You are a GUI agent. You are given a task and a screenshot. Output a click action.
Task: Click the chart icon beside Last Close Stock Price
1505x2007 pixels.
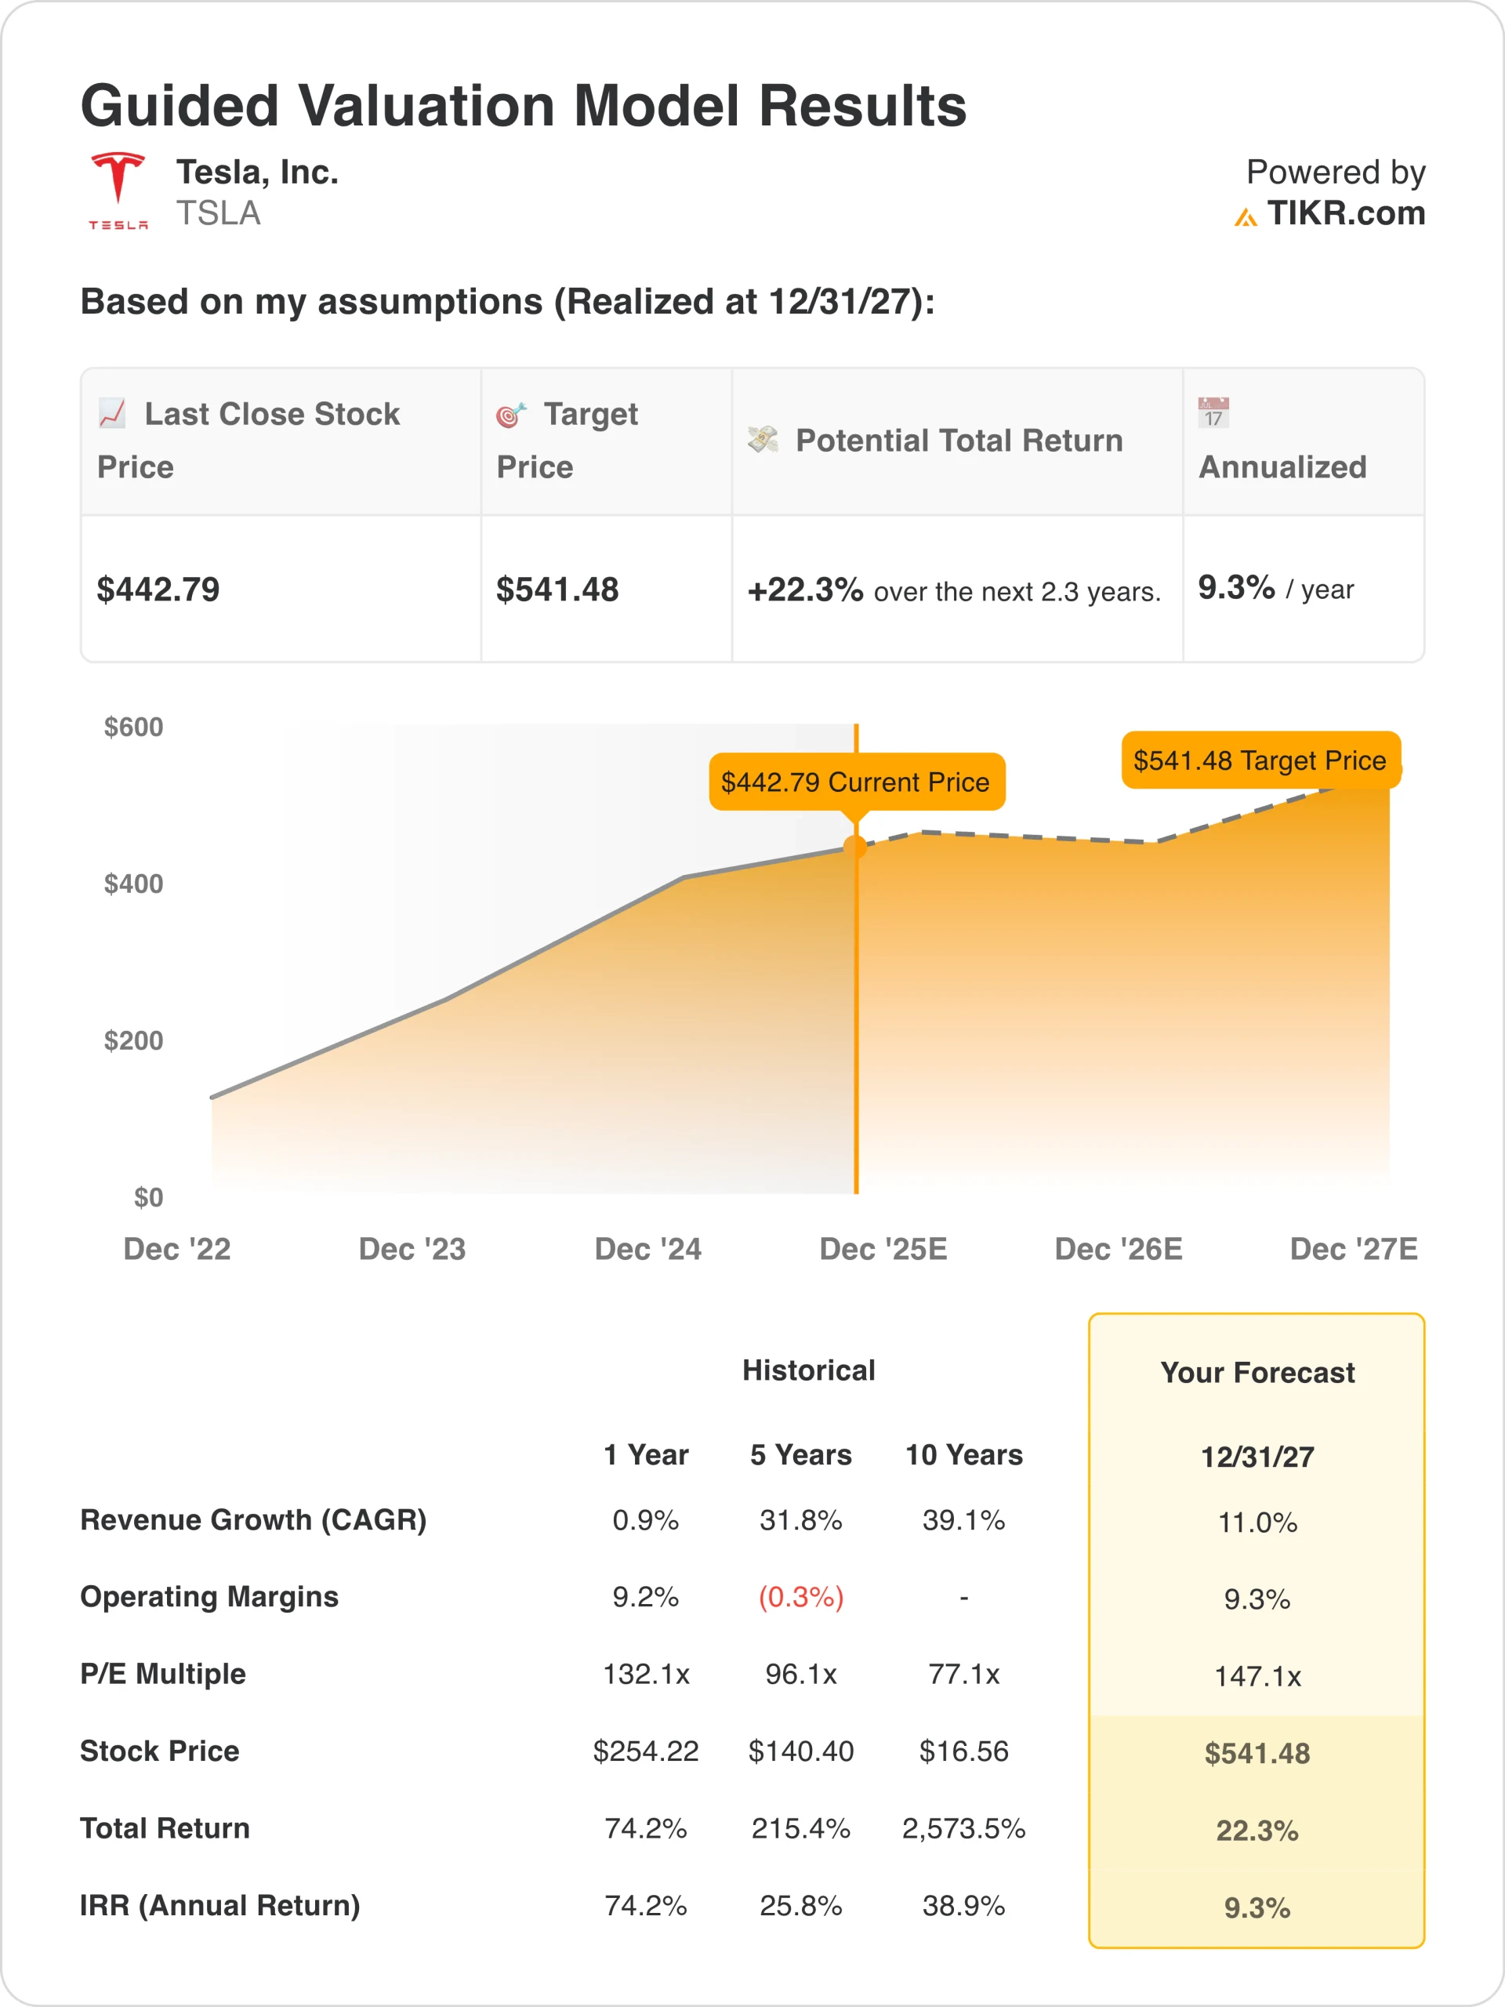pyautogui.click(x=113, y=413)
